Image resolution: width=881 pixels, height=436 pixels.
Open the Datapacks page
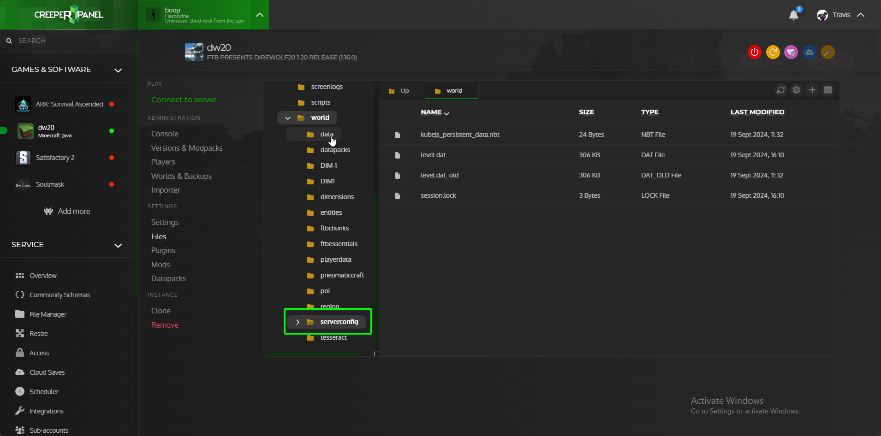point(168,278)
